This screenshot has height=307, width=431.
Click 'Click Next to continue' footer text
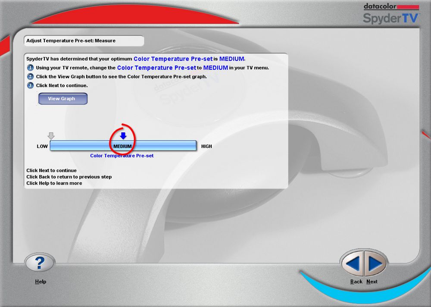[x=51, y=171]
